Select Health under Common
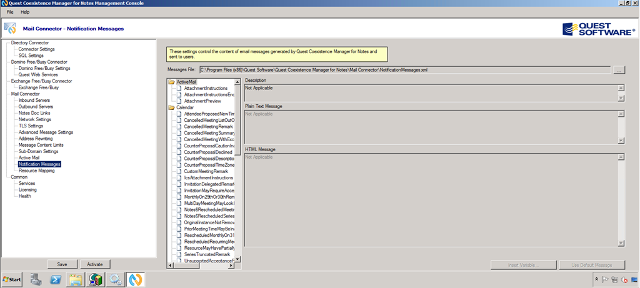 tap(24, 196)
